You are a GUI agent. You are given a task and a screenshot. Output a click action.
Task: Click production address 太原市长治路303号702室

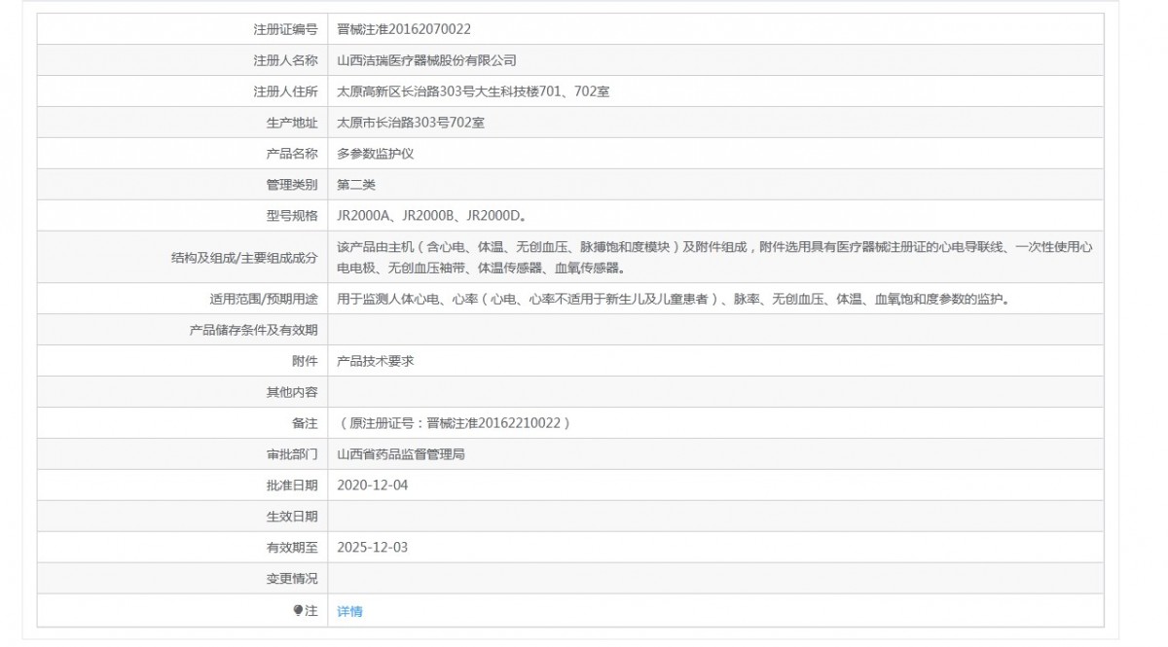(x=411, y=123)
